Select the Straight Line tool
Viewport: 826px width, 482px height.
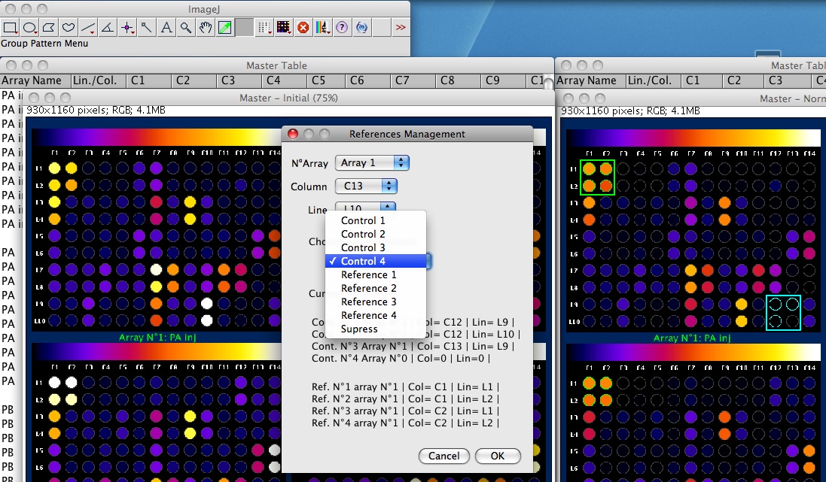point(88,27)
